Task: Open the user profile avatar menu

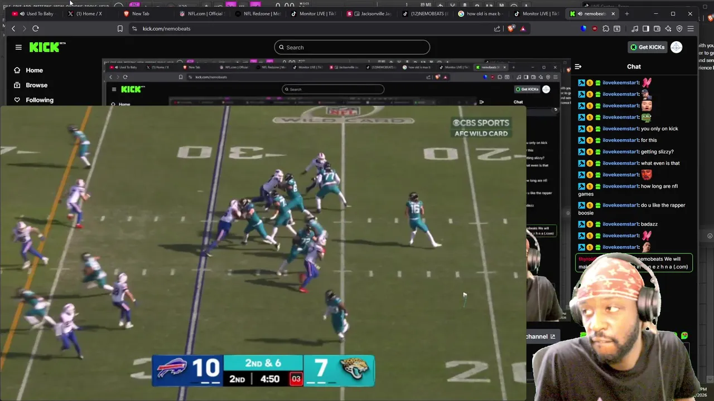Action: point(676,47)
